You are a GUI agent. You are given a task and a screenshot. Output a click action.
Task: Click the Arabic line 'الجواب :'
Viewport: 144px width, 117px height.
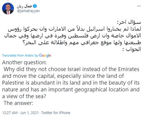point(132,49)
